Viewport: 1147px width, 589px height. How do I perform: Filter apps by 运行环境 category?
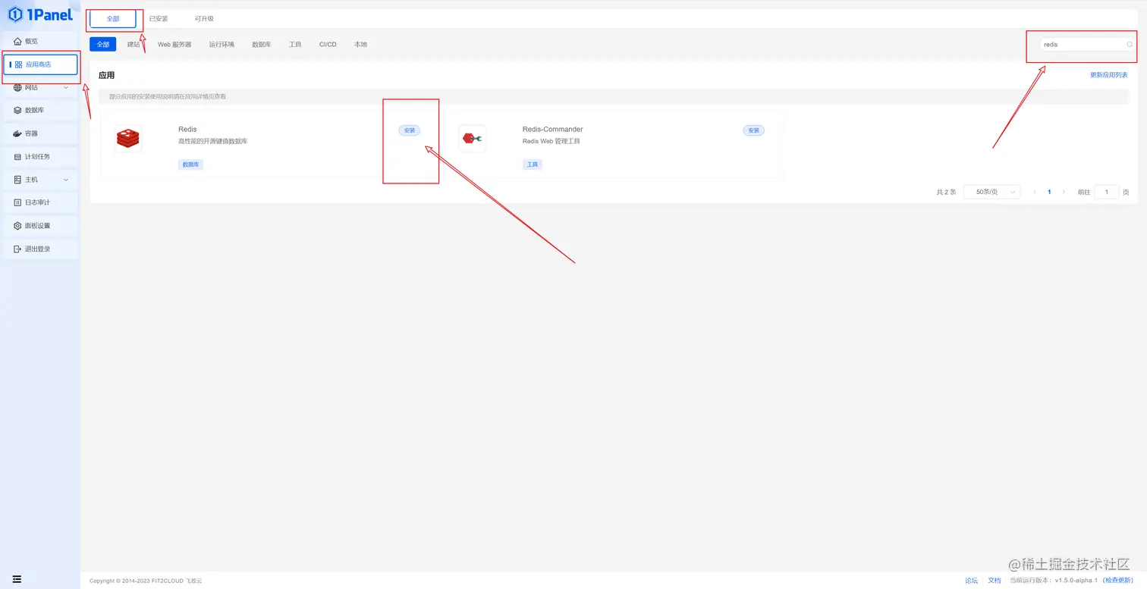222,45
